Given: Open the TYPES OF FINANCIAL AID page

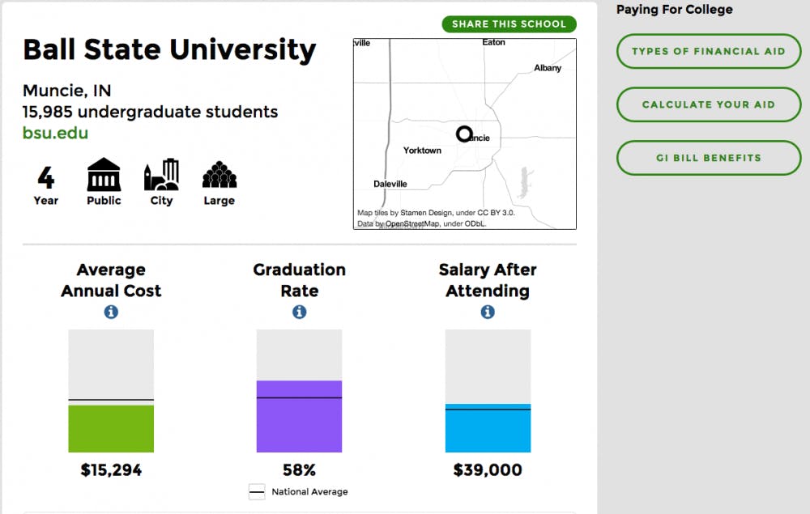Looking at the screenshot, I should (x=708, y=51).
